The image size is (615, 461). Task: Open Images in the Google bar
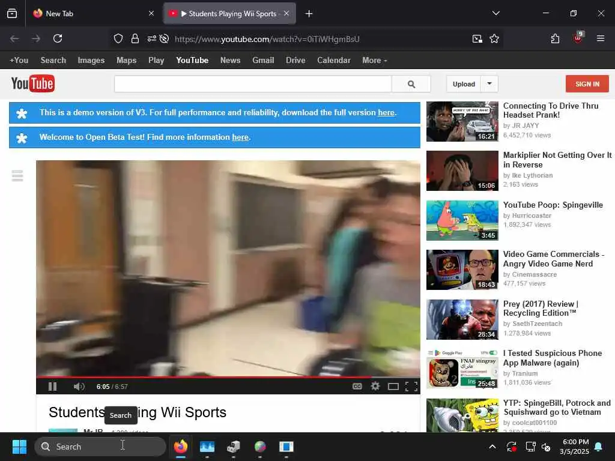(91, 61)
